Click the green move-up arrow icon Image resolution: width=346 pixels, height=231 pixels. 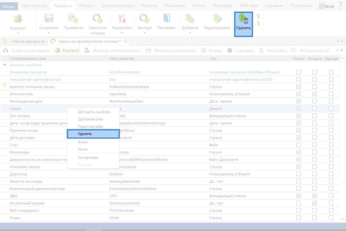[258, 16]
